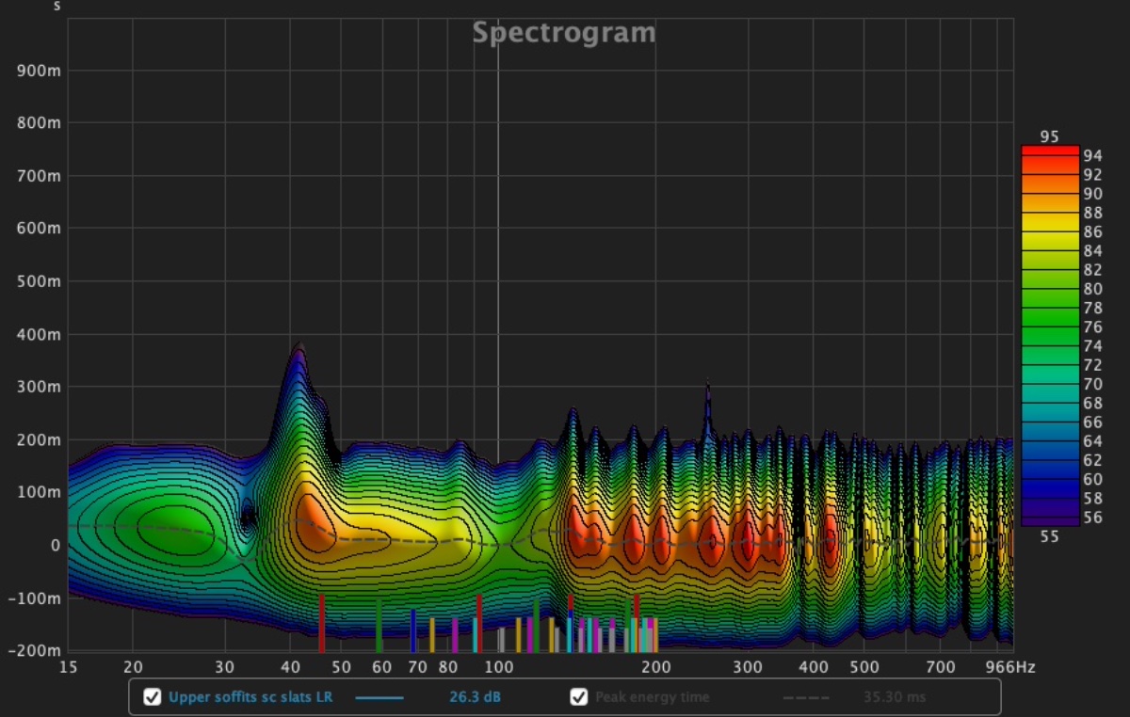The width and height of the screenshot is (1130, 717).
Task: Click the green modal bar at 60 Hz
Action: tap(379, 627)
